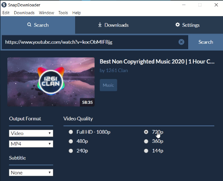Open the Help menu
Image resolution: width=223 pixels, height=181 pixels.
tap(76, 13)
